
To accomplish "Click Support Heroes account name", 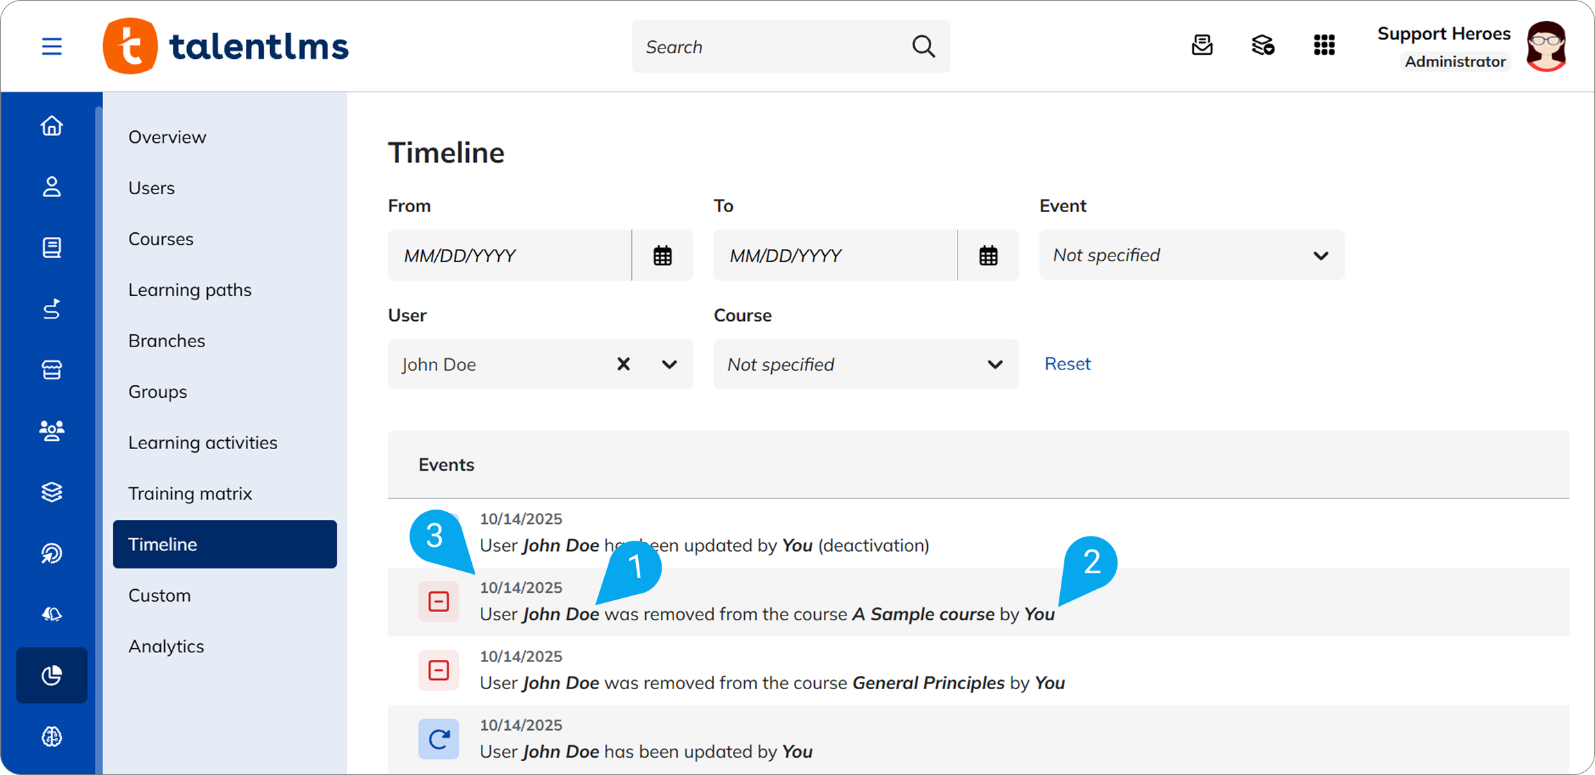I will click(x=1443, y=33).
